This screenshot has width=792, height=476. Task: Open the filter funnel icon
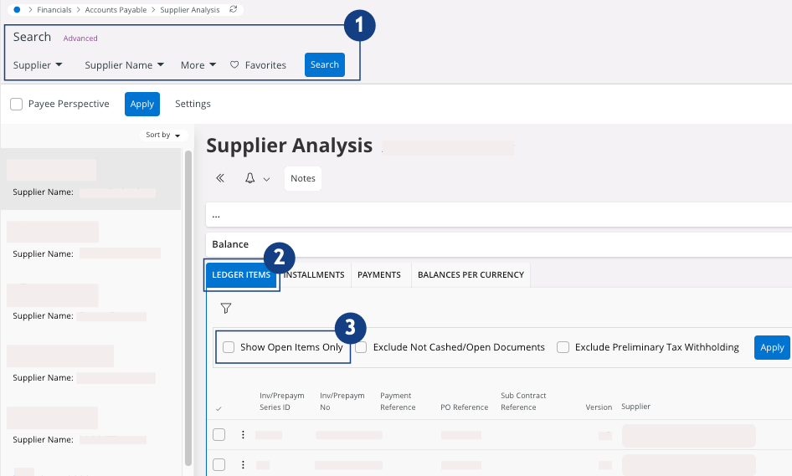(x=225, y=309)
